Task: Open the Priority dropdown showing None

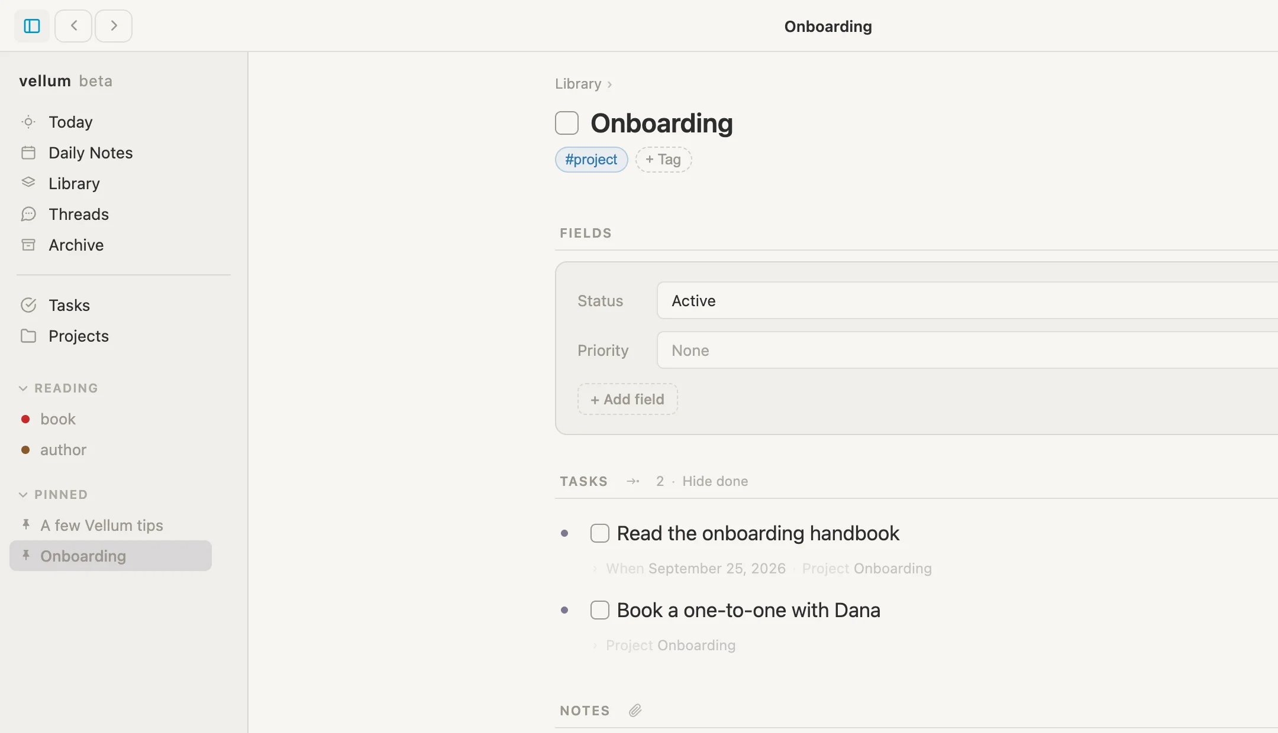Action: (967, 350)
